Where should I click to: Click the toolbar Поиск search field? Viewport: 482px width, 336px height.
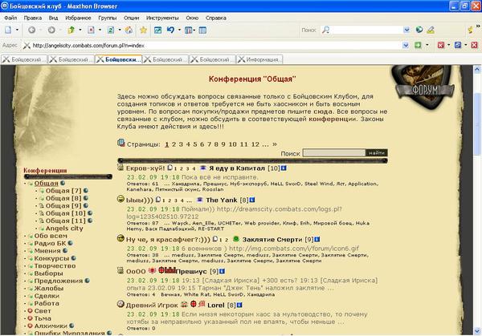[x=366, y=30]
